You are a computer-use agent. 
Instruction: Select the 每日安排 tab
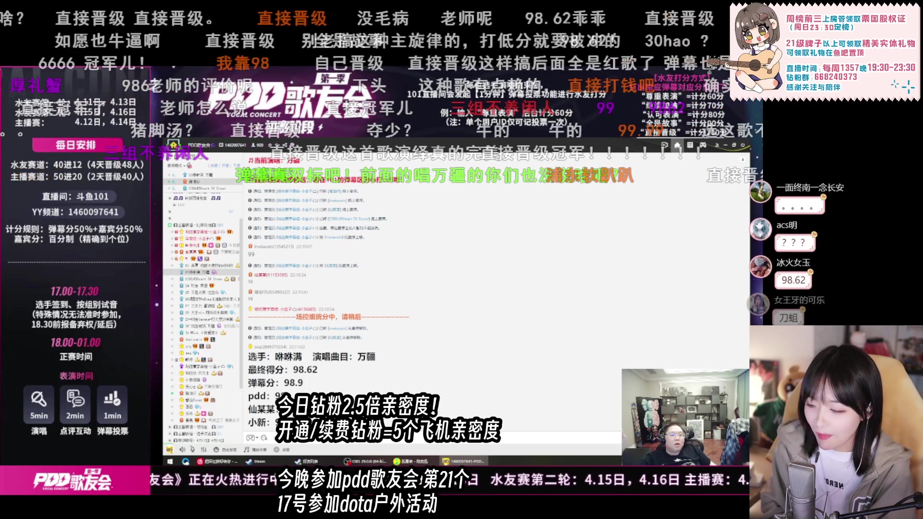point(75,145)
